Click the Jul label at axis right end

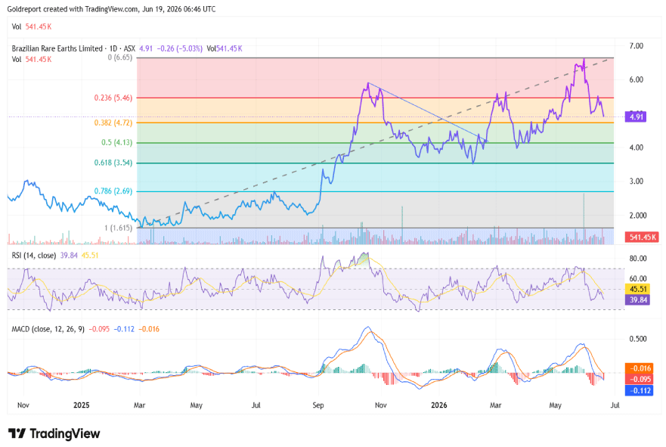pos(615,405)
